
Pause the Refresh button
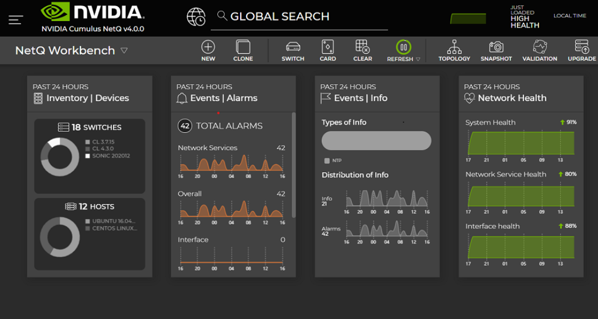point(403,47)
